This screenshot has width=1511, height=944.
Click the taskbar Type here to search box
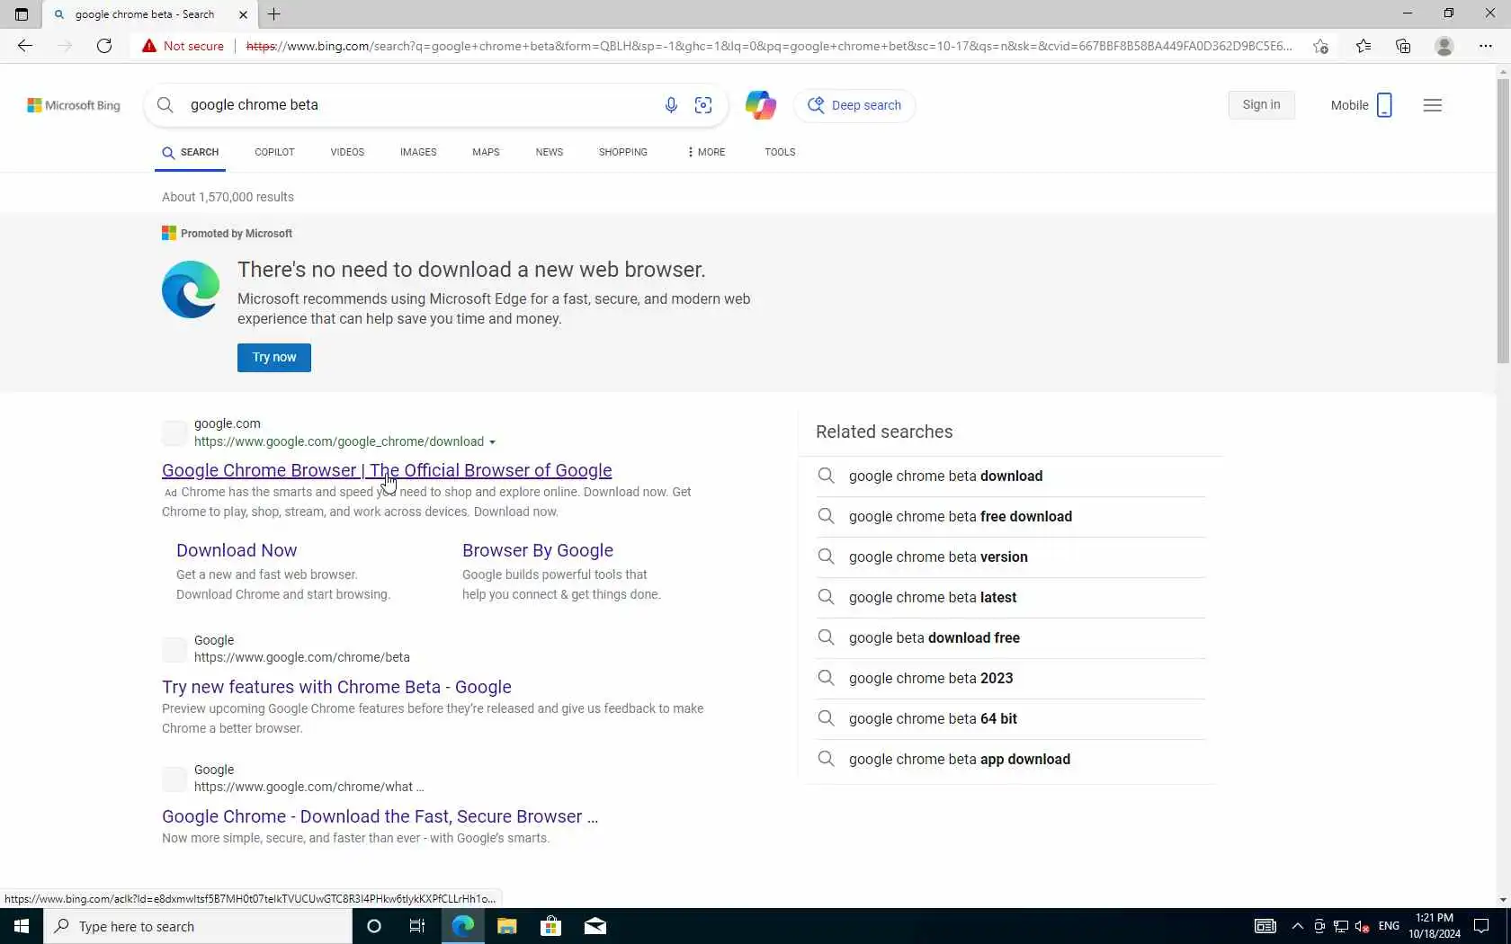(198, 926)
